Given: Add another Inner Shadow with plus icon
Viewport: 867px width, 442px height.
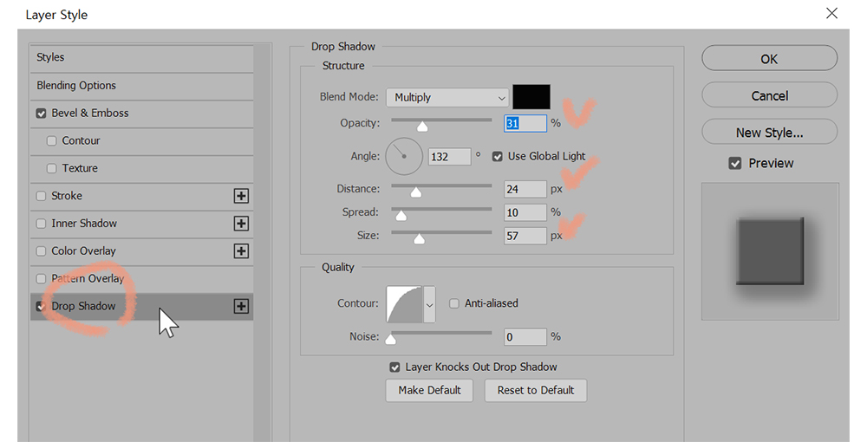Looking at the screenshot, I should [x=241, y=224].
